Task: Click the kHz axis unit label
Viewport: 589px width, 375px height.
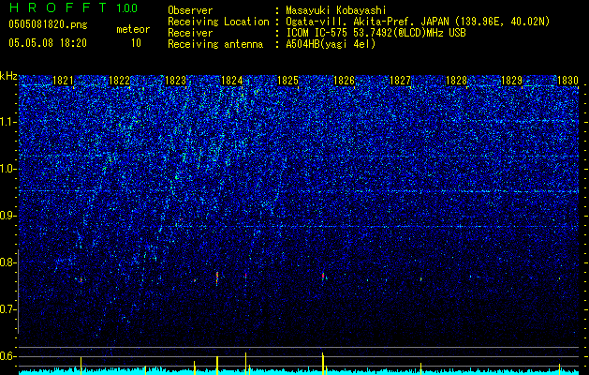Action: pos(8,76)
